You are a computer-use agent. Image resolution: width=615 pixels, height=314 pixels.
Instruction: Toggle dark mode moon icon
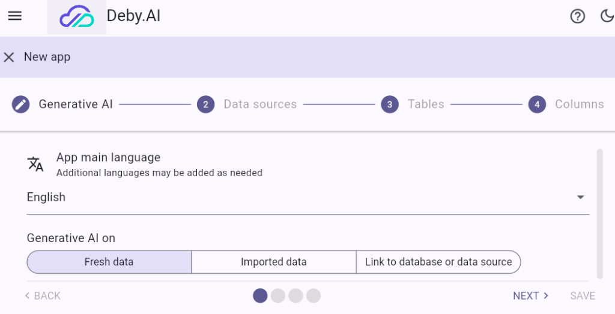point(607,17)
